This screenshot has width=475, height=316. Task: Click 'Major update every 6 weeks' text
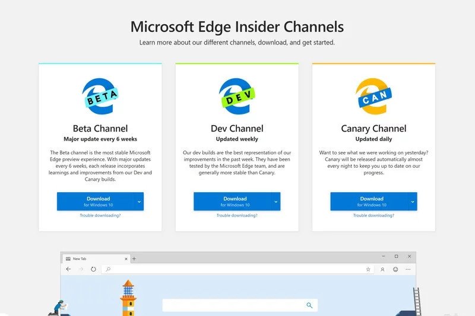click(x=100, y=139)
